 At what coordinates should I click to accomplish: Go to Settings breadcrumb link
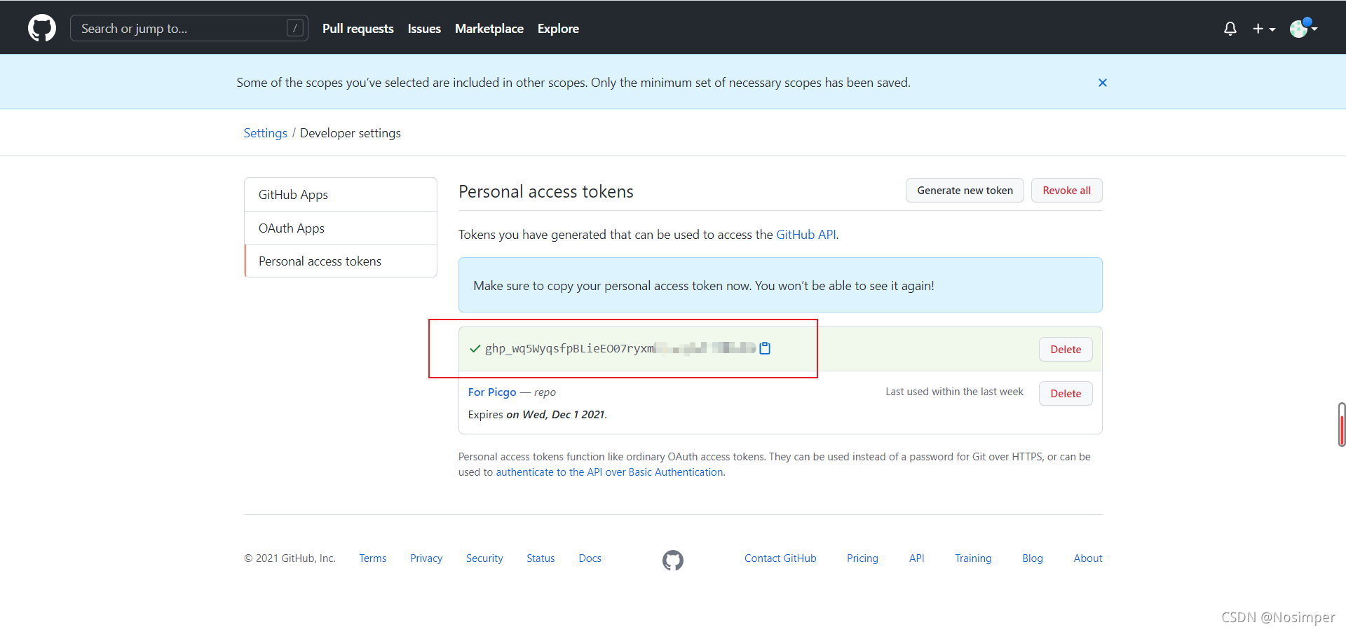265,133
